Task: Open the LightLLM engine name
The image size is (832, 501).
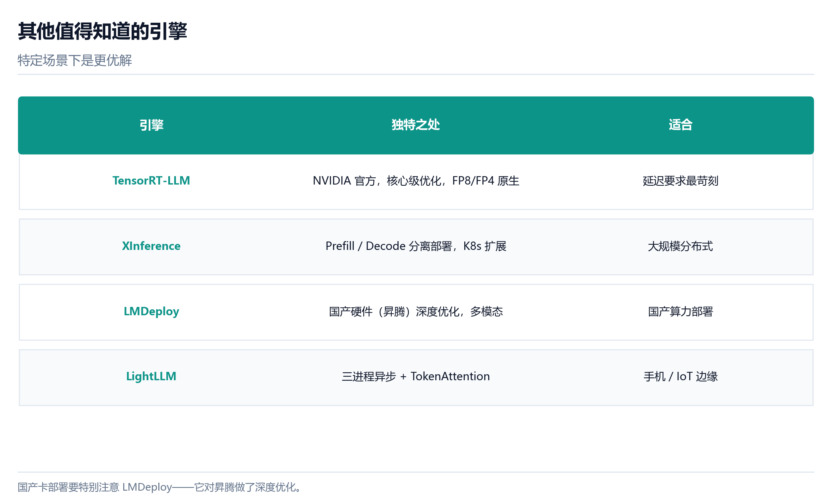Action: [x=151, y=376]
